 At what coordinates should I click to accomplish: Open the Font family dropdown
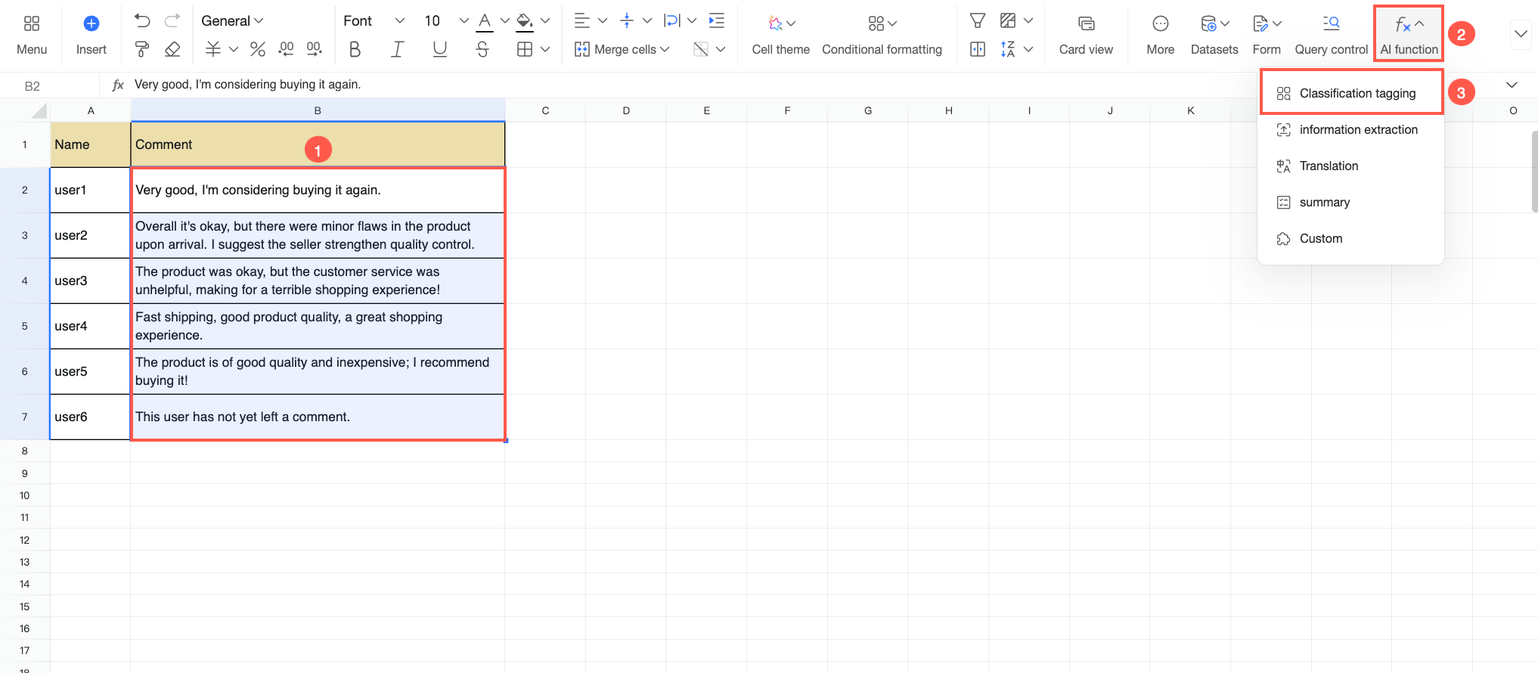pos(374,21)
